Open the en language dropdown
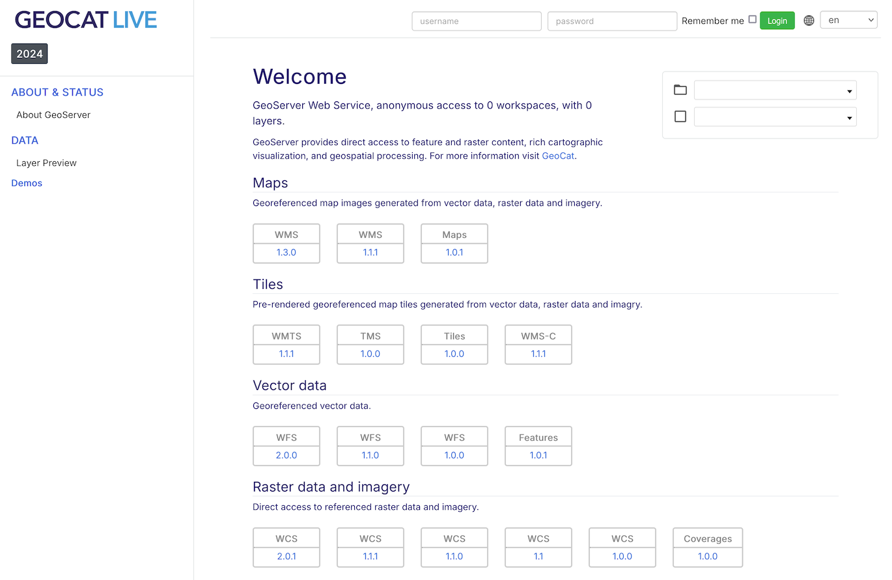 [x=849, y=20]
